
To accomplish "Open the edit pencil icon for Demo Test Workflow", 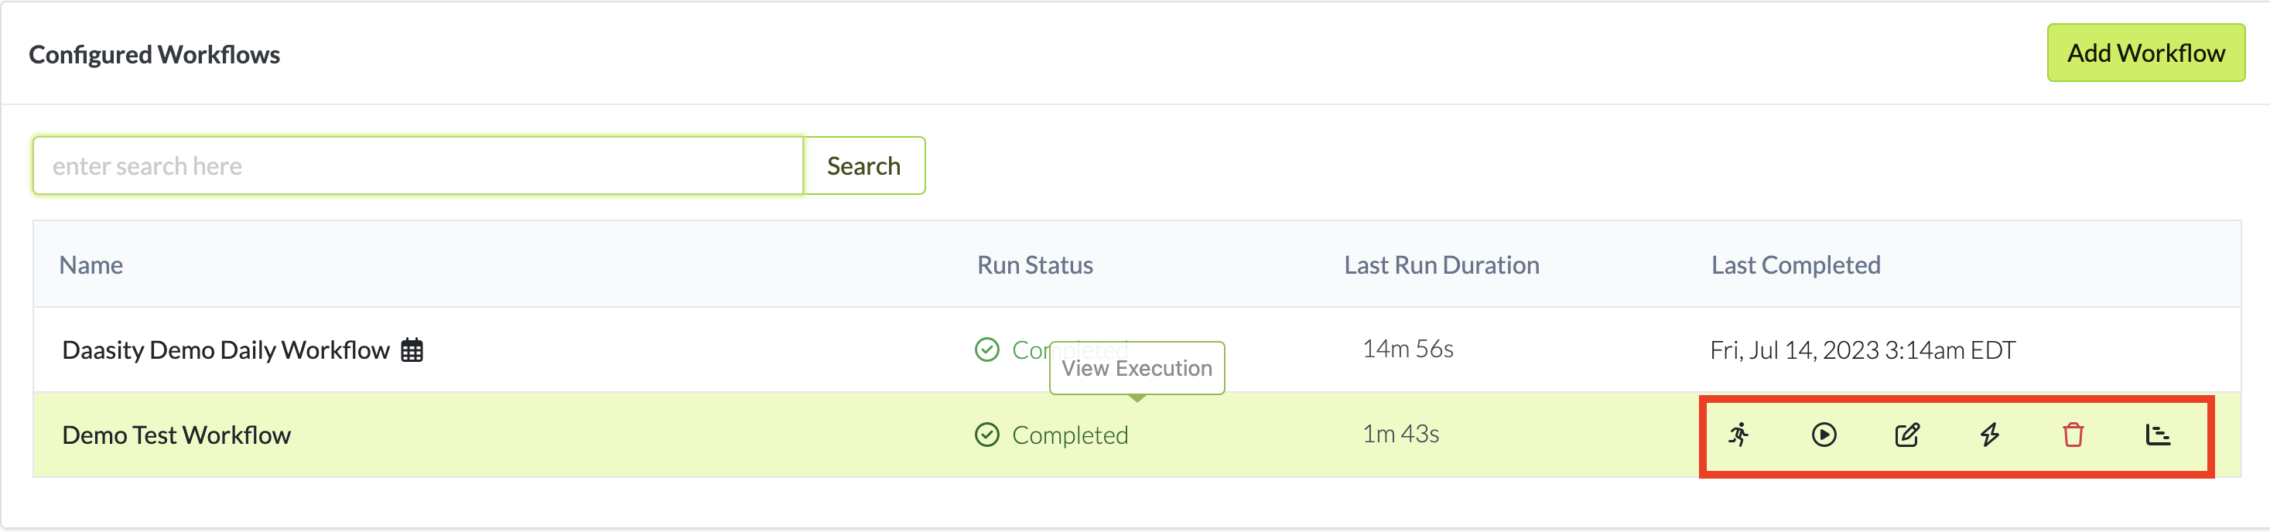I will [1907, 435].
